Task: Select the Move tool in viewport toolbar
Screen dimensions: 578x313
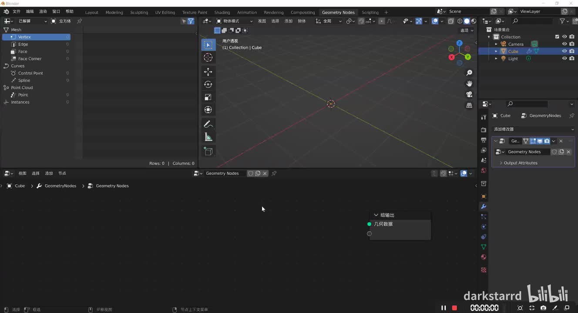Action: pos(208,72)
